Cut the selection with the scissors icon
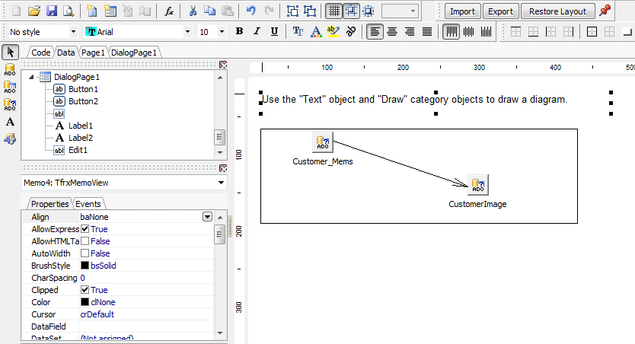635x344 pixels. tap(193, 11)
